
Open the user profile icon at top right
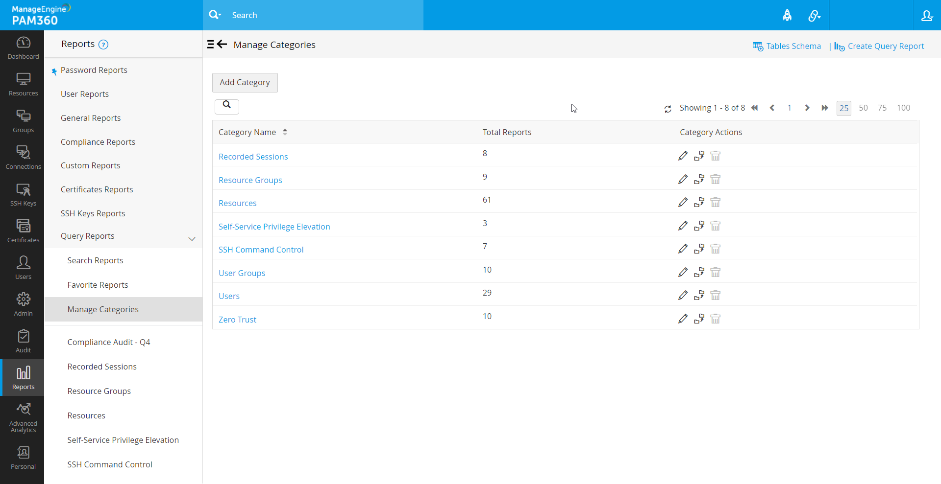[x=927, y=15]
